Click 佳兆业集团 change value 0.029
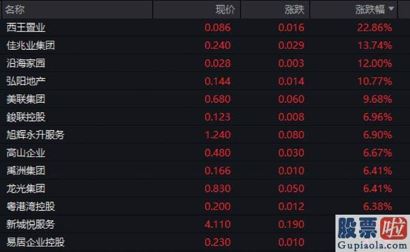This screenshot has width=410, height=252. pyautogui.click(x=291, y=45)
